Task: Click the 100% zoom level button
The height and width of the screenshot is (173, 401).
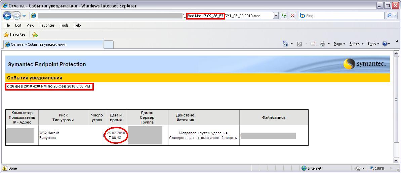Action: [x=377, y=168]
